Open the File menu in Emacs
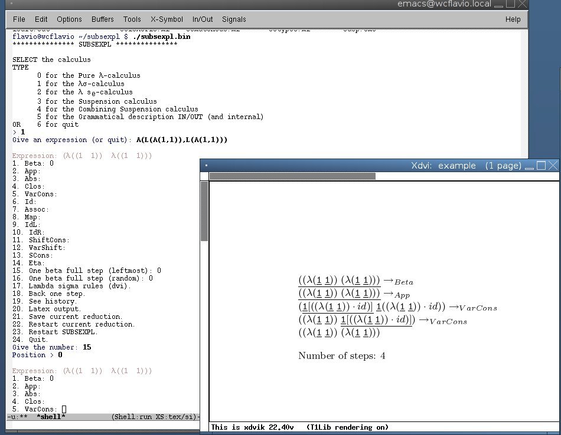The image size is (561, 435). click(19, 19)
